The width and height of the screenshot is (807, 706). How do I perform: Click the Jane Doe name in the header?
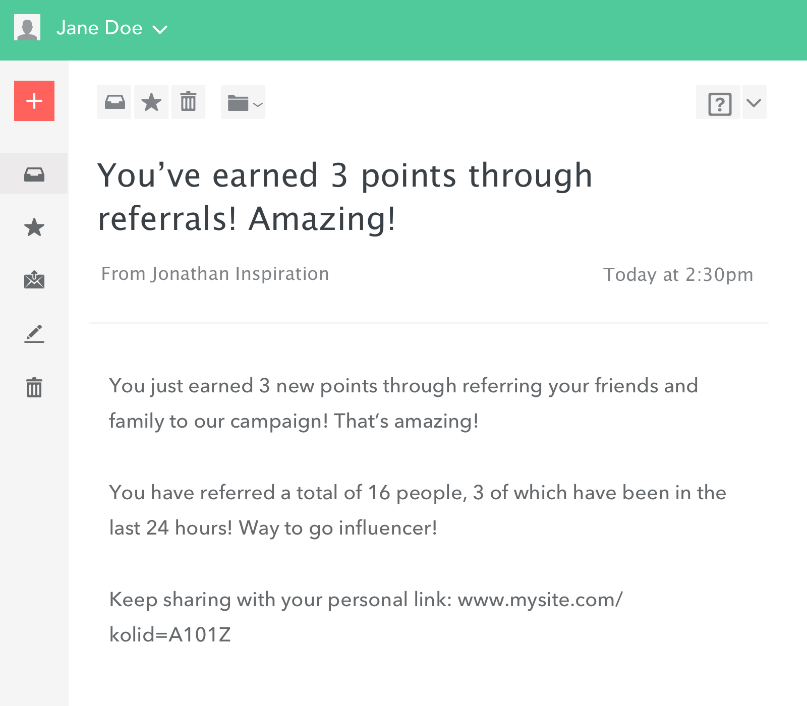coord(99,28)
